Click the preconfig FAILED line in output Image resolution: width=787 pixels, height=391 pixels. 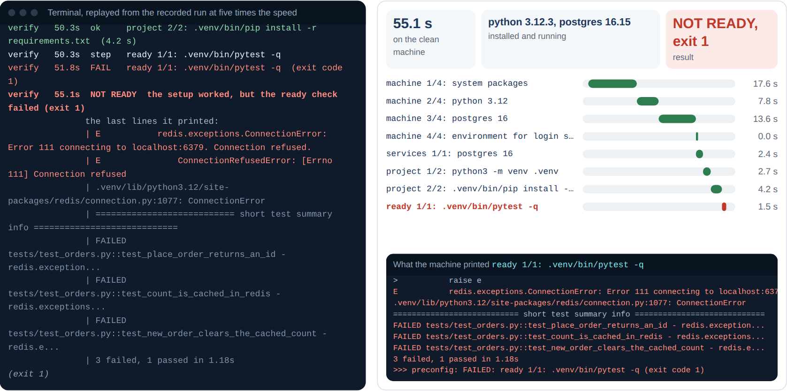[x=549, y=370]
